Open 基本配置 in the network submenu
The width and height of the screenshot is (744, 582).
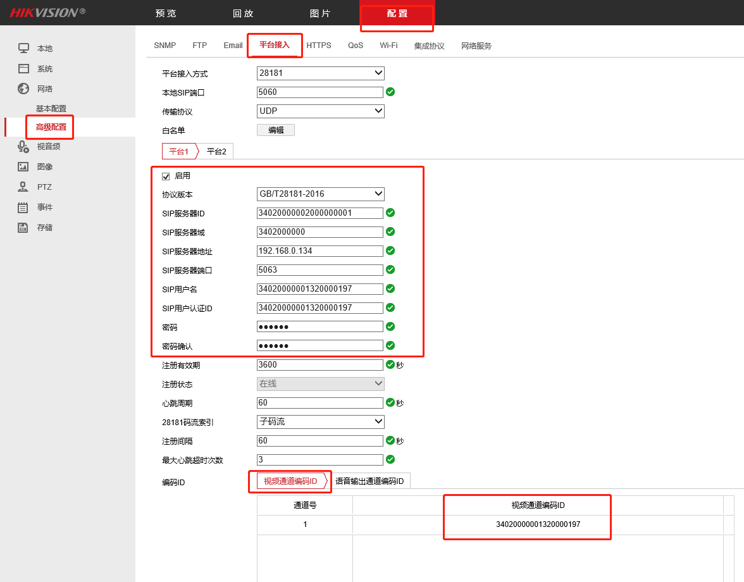pyautogui.click(x=51, y=109)
